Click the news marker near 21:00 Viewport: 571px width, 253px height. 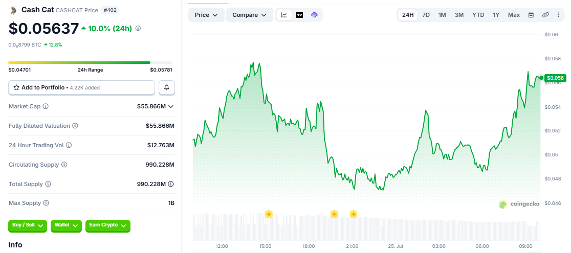coord(353,214)
